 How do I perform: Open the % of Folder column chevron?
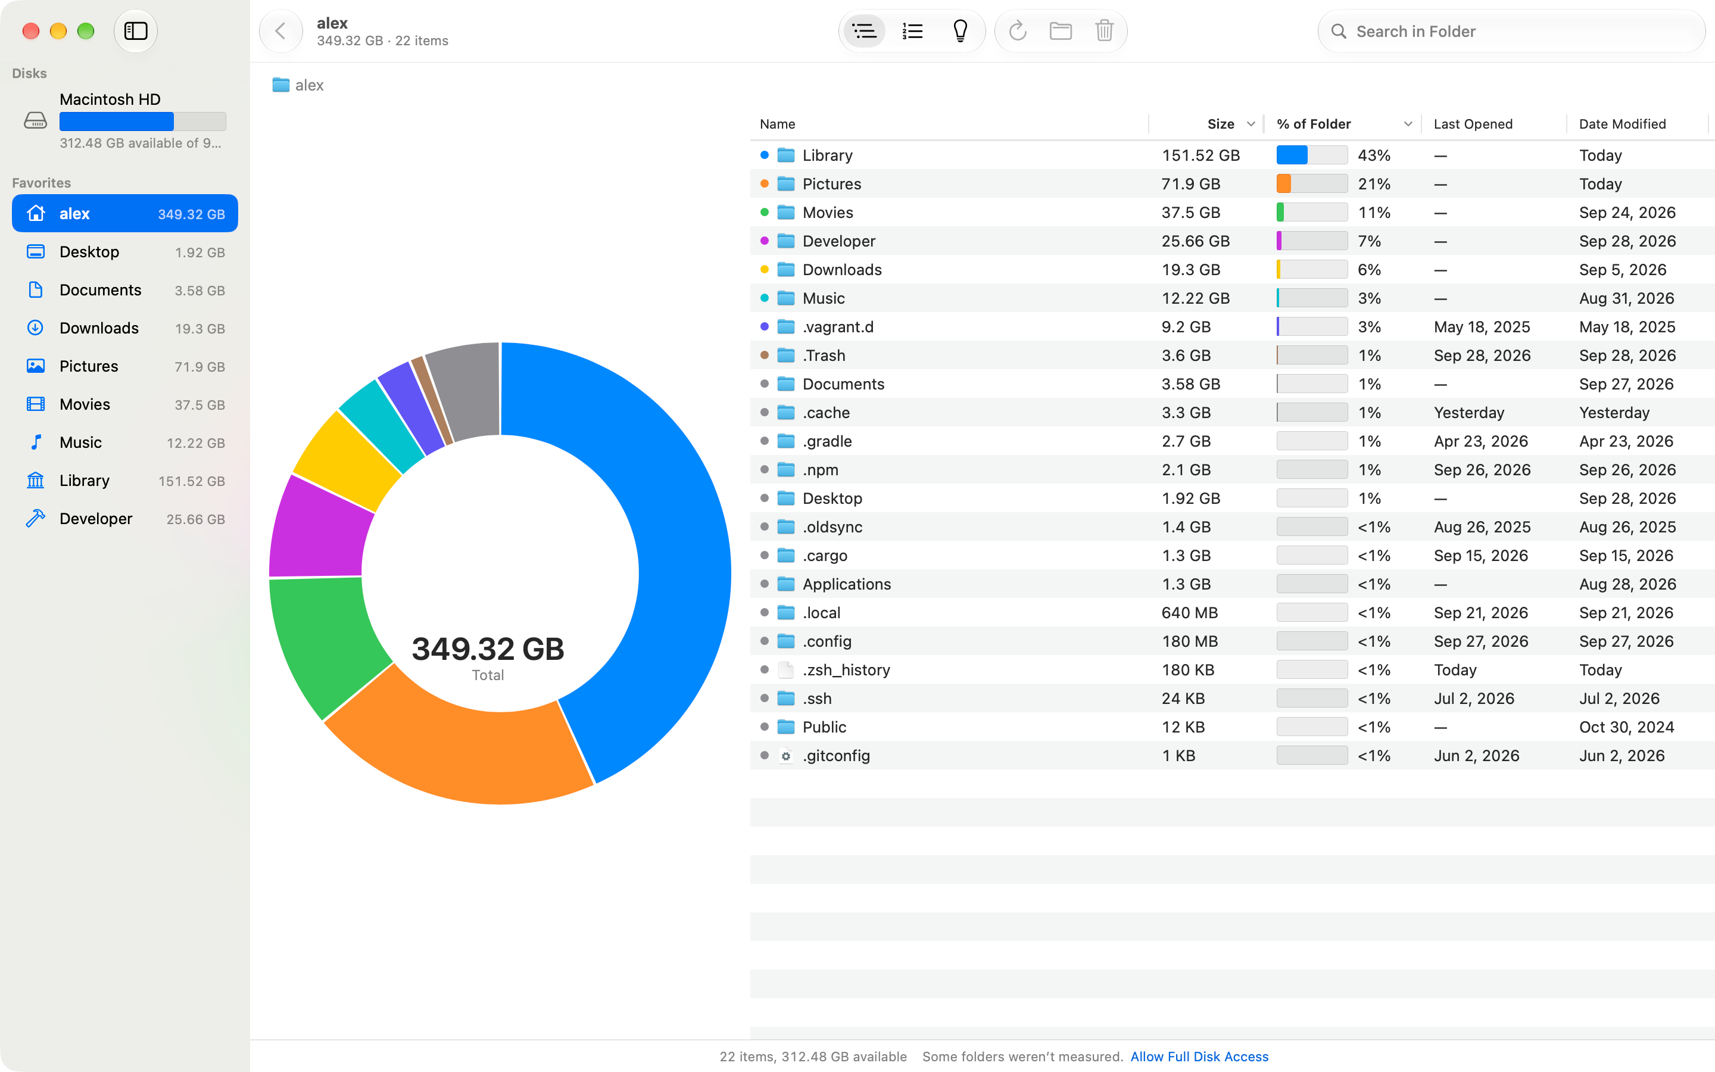tap(1408, 124)
